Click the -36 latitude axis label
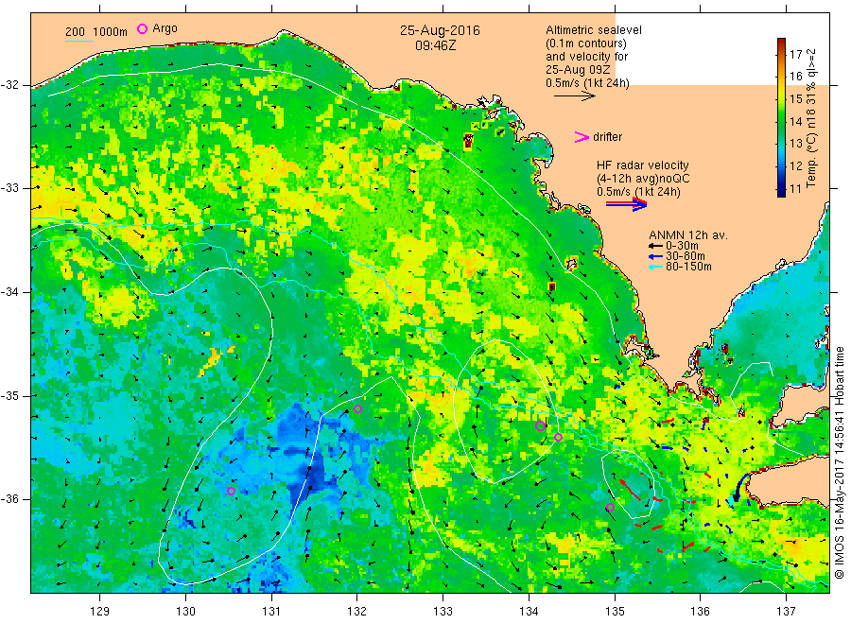Image resolution: width=851 pixels, height=624 pixels. (9, 499)
